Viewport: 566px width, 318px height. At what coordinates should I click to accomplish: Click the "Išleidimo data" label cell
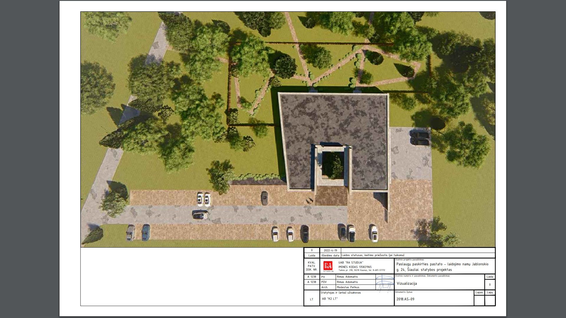pos(330,256)
